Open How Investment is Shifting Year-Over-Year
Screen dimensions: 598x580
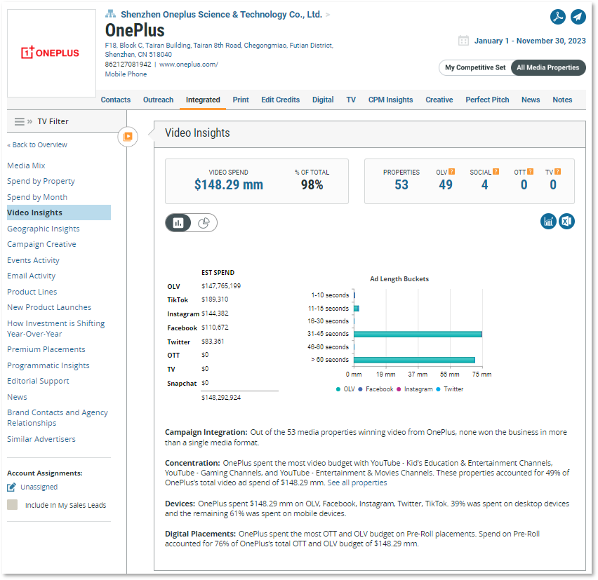pos(56,328)
